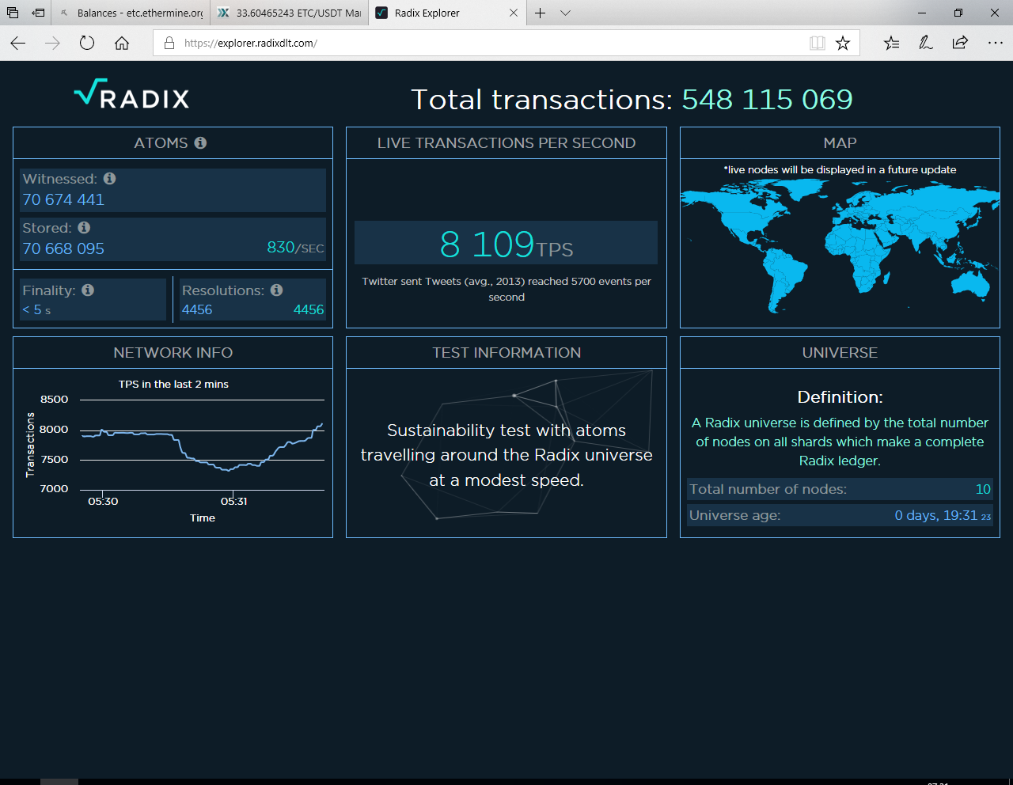Click the Stored value 70 668 095
Viewport: 1013px width, 785px height.
pos(63,248)
